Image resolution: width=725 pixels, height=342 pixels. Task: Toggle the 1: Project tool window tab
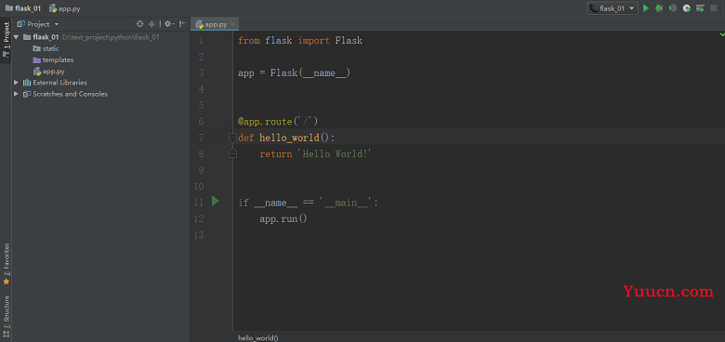click(6, 40)
